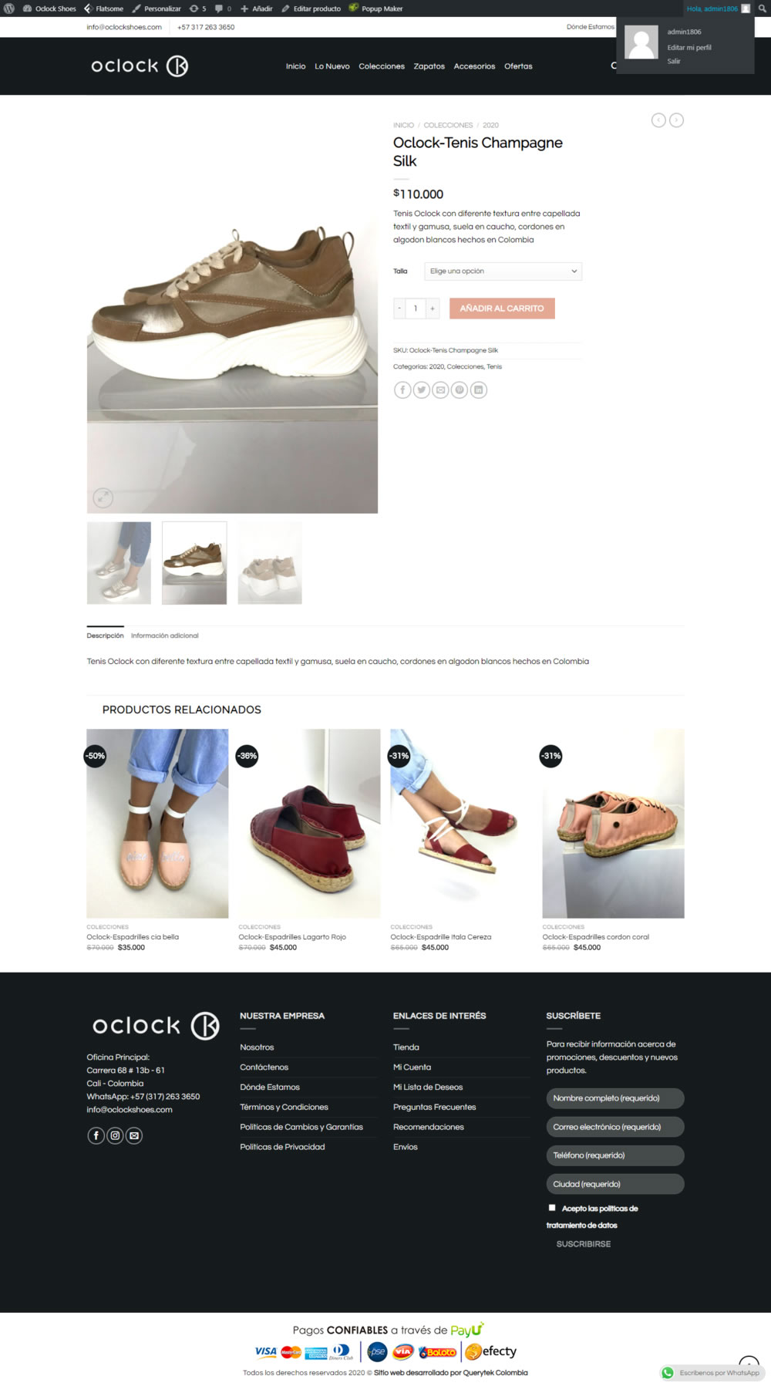The height and width of the screenshot is (1386, 771).
Task: Share product on Facebook icon
Action: point(402,390)
